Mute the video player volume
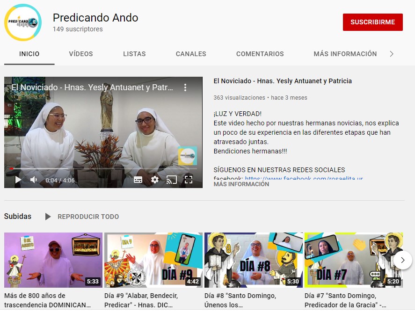The image size is (415, 312). click(x=34, y=180)
